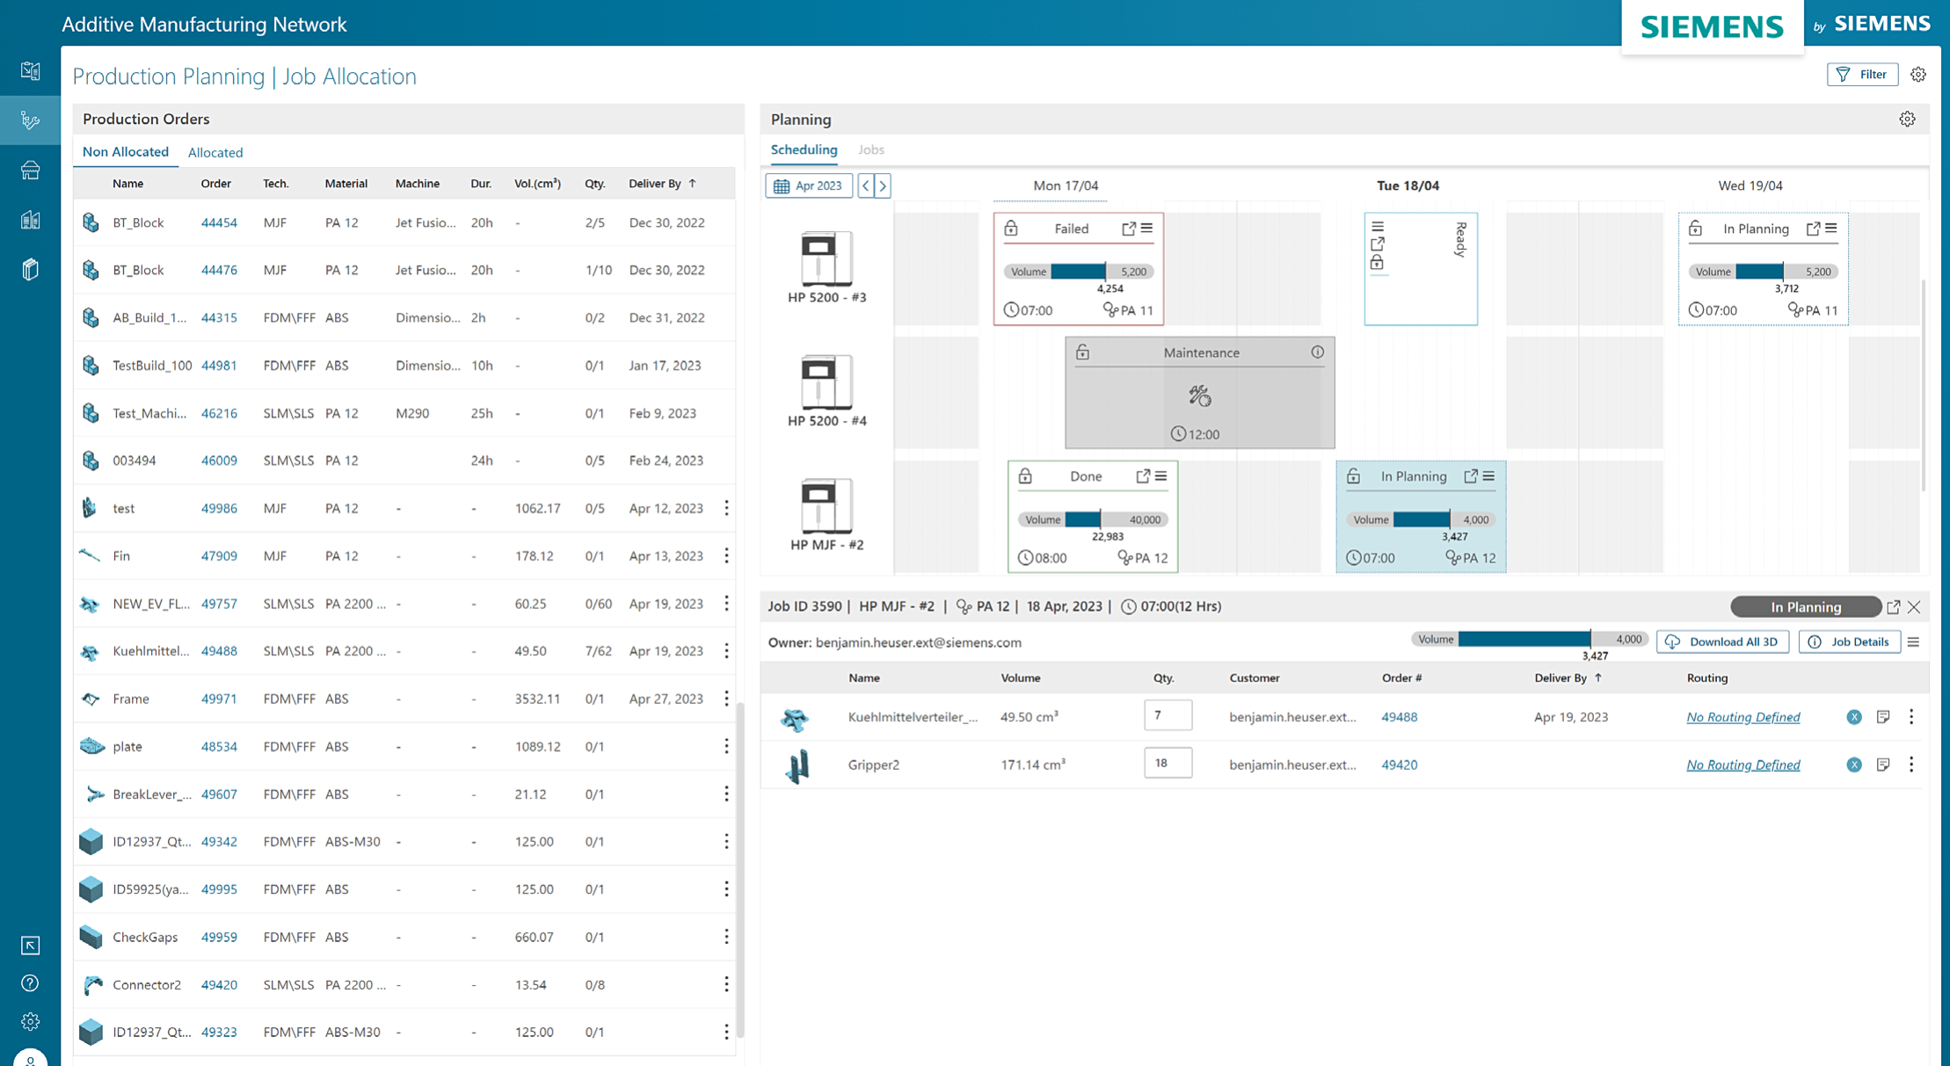Screen dimensions: 1950x1066
Task: Remove Kuehlmittelverteiler part from the job
Action: (1853, 717)
